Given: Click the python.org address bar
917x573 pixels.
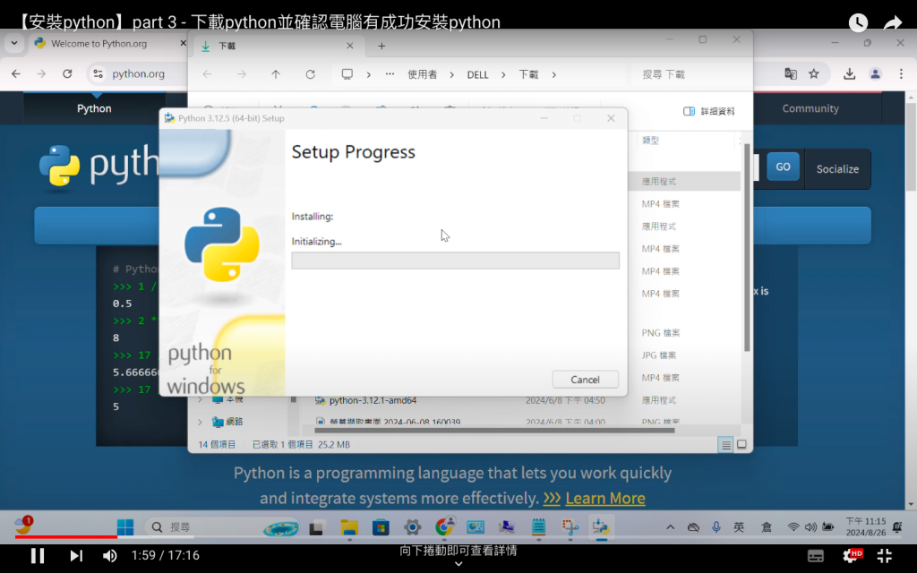Looking at the screenshot, I should [138, 73].
